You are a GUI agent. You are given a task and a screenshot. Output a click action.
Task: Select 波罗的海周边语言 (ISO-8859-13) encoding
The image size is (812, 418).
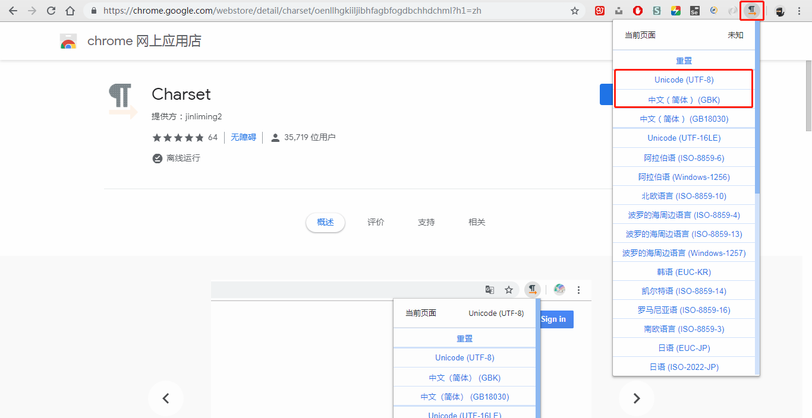[684, 234]
